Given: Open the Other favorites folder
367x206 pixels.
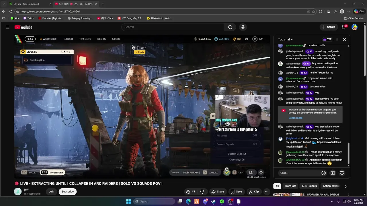Looking at the screenshot, I should (354, 18).
